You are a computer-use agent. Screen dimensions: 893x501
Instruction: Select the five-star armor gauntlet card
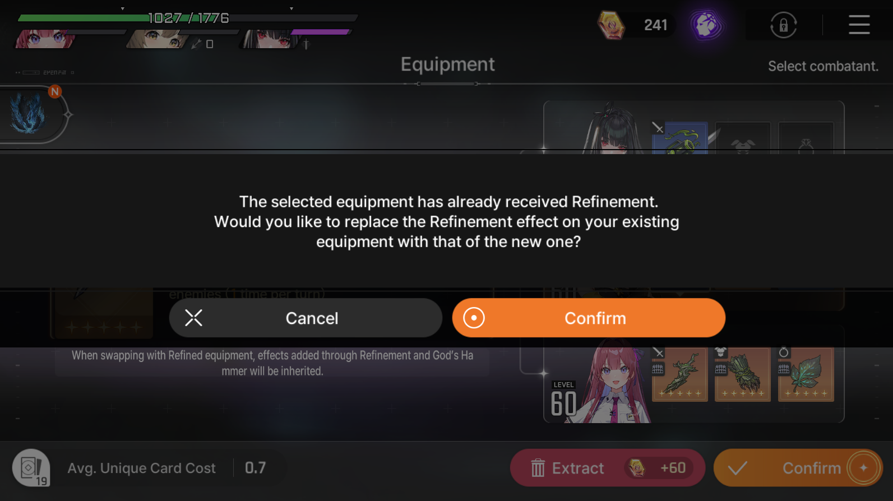point(743,374)
